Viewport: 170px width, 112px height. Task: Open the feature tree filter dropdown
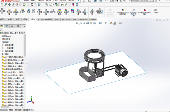tap(1, 30)
